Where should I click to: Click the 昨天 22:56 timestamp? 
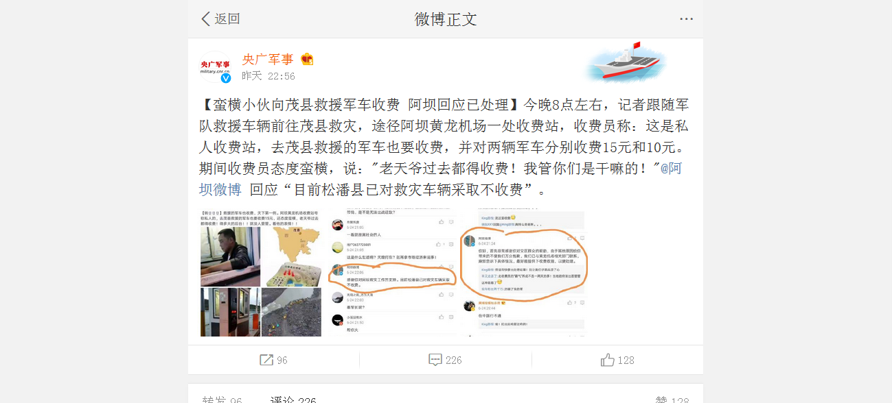click(x=268, y=76)
